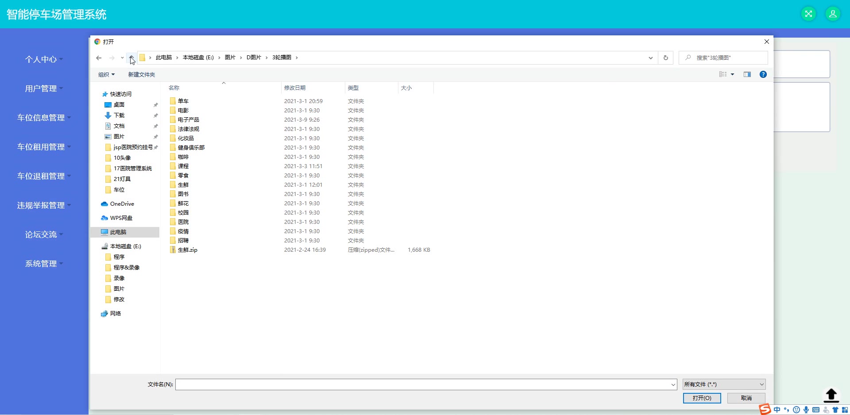Viewport: 850px width, 415px height.
Task: Click 新建文件夹 button
Action: [x=142, y=74]
